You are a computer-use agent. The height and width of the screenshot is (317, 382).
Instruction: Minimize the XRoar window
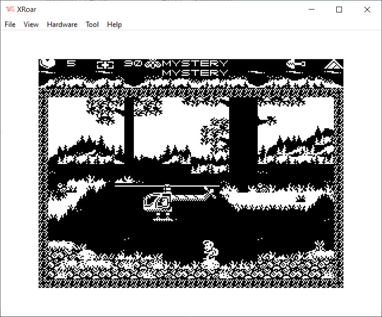312,10
